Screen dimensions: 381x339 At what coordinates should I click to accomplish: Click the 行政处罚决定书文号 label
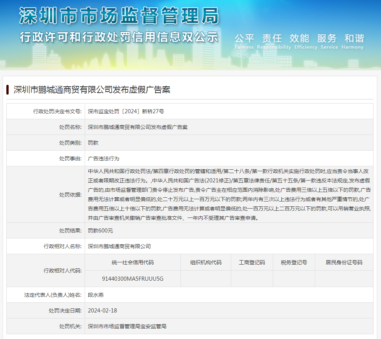coord(57,111)
